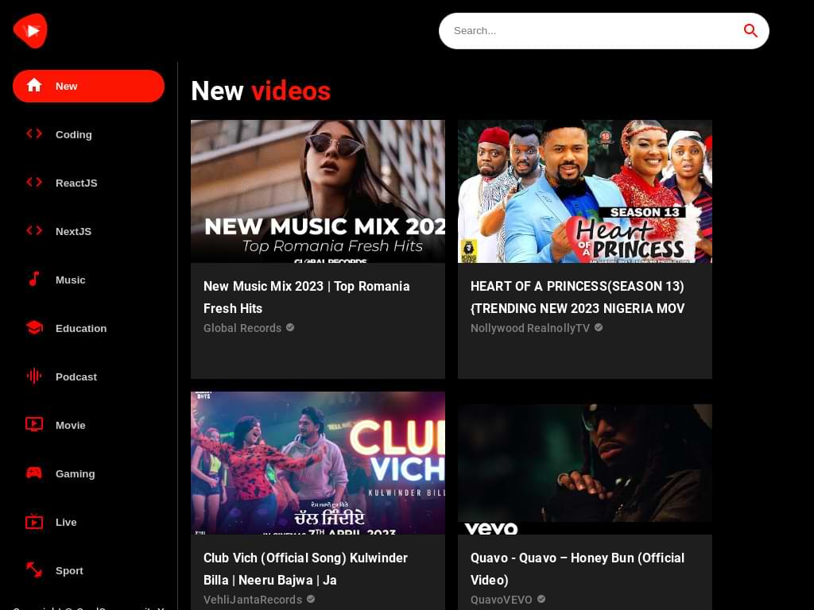Open the Heart of a Princess thumbnail

point(585,191)
